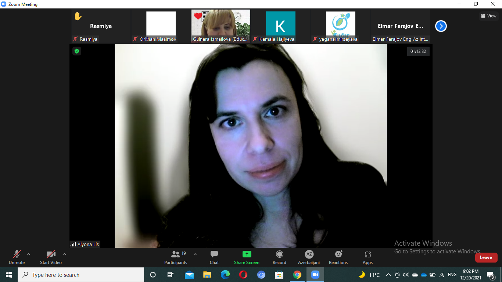Viewport: 502px width, 282px height.
Task: Select Kamala Hajiyeva's participant tile
Action: (280, 26)
